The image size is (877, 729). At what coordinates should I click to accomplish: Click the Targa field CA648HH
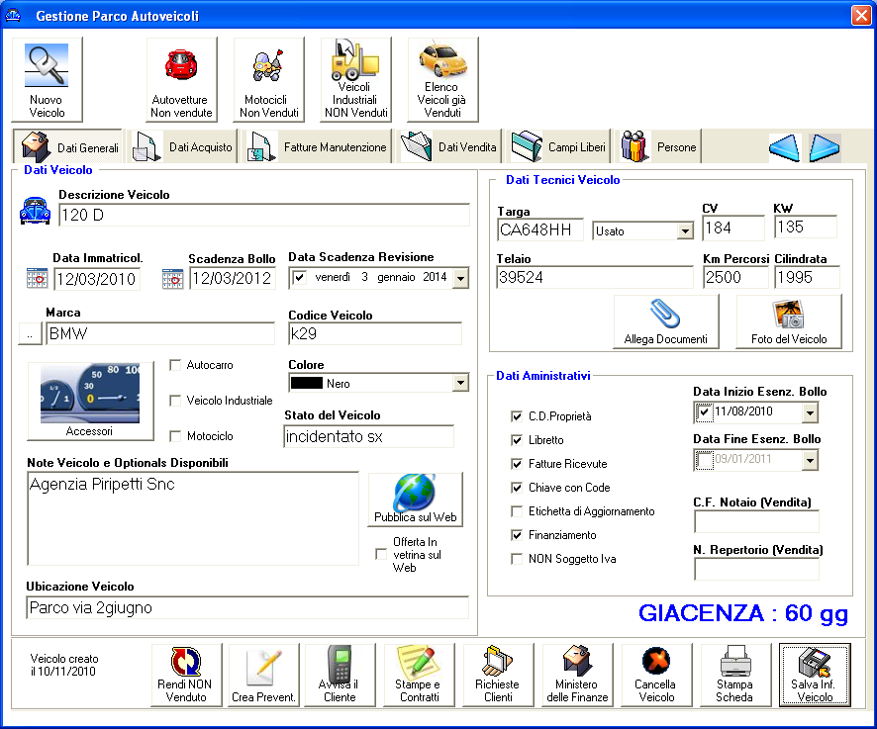[539, 229]
